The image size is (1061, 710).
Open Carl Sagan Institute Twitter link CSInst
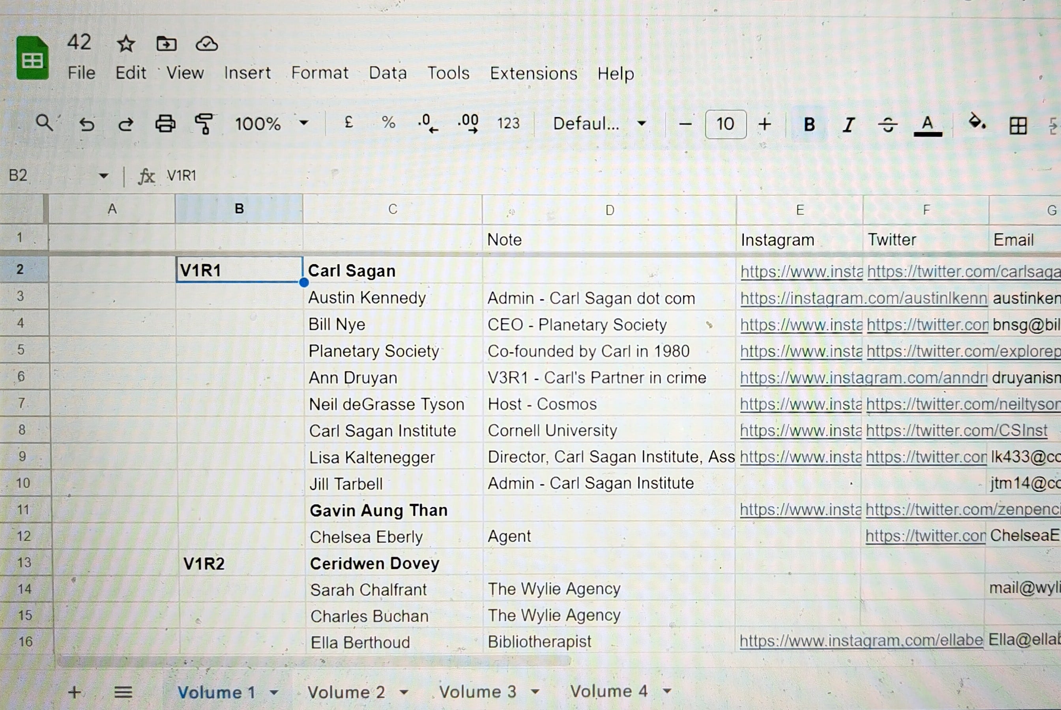pyautogui.click(x=956, y=430)
